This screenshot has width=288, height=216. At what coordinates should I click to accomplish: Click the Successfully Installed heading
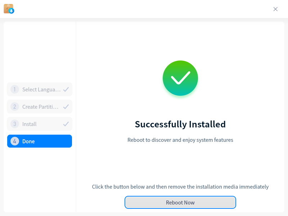click(180, 124)
